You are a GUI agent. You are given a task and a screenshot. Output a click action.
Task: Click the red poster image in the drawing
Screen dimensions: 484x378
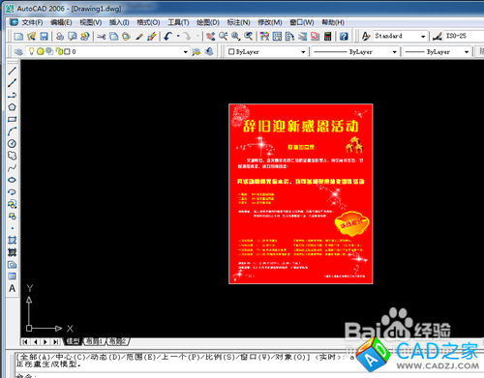[301, 193]
